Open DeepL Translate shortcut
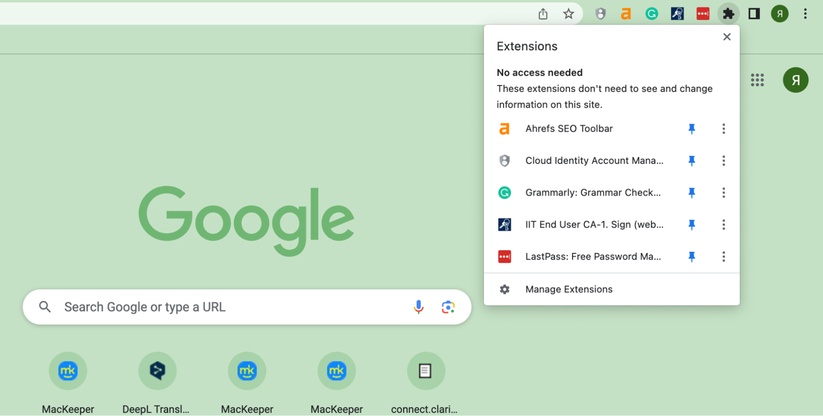Screen dimensions: 823x416 (157, 371)
